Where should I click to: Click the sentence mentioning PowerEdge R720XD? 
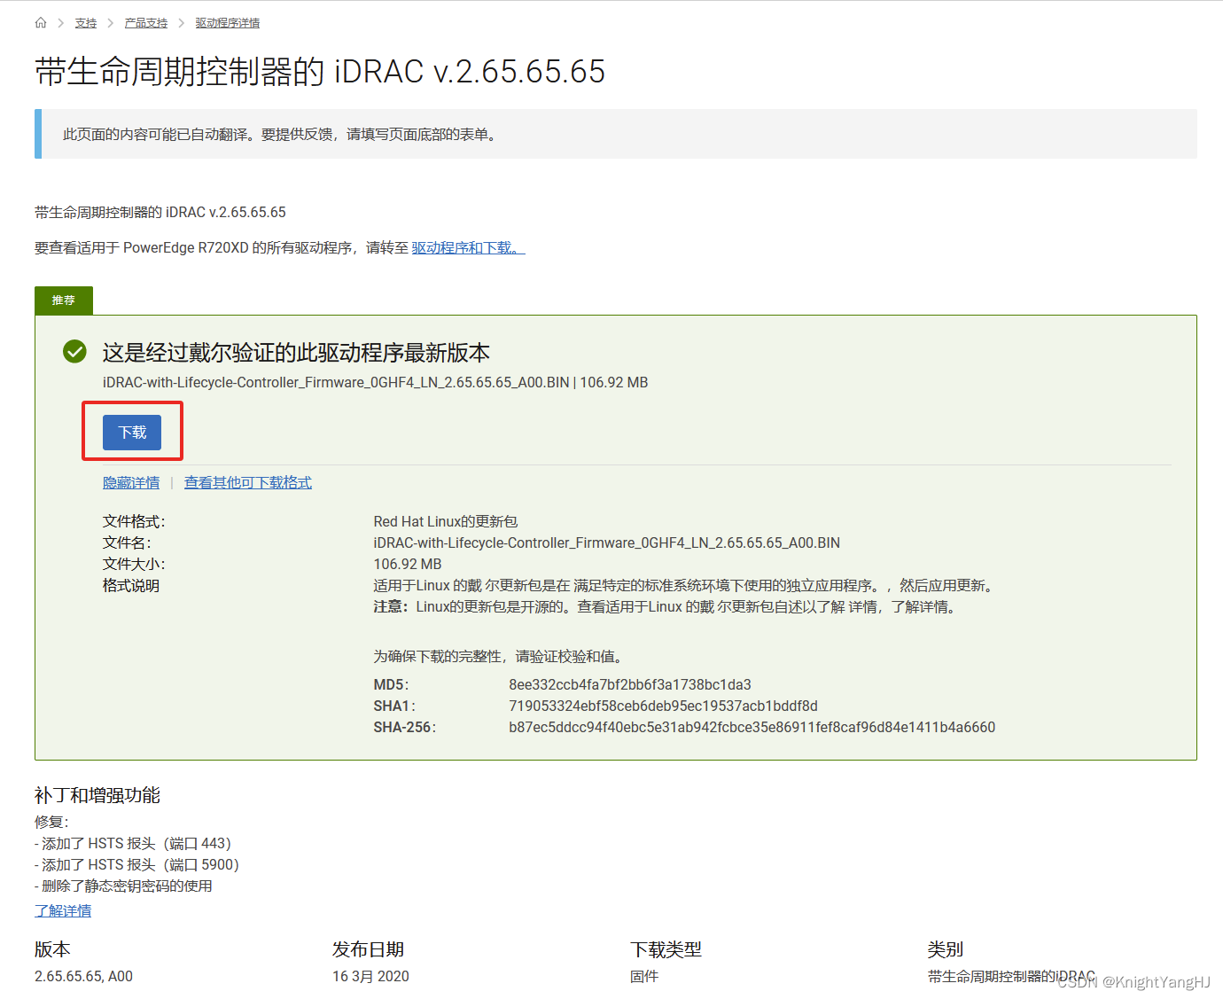click(280, 248)
